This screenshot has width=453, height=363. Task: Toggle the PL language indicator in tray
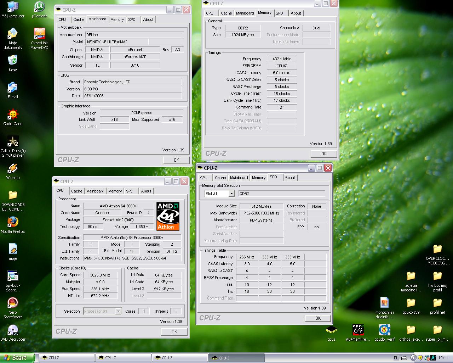tap(396, 358)
